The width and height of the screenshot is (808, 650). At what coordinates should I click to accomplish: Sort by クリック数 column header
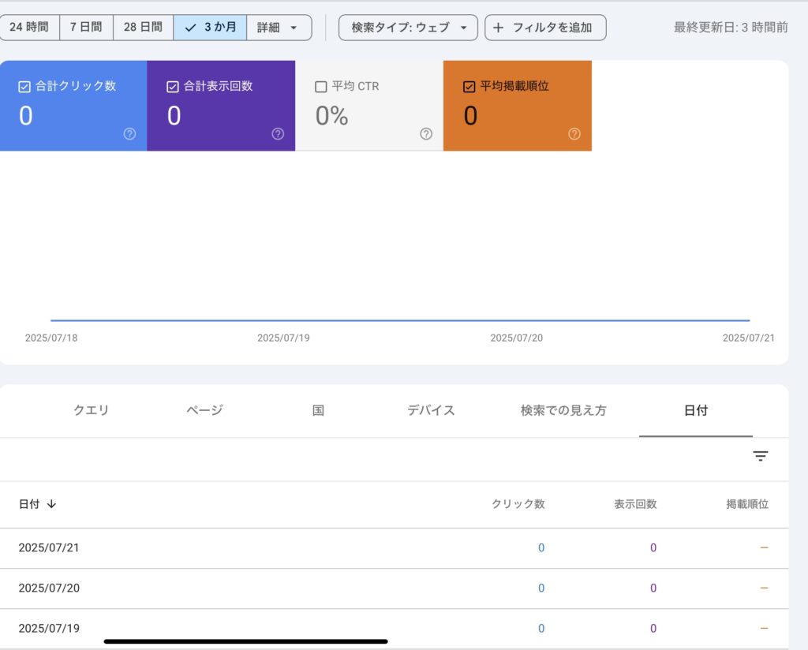pos(518,504)
